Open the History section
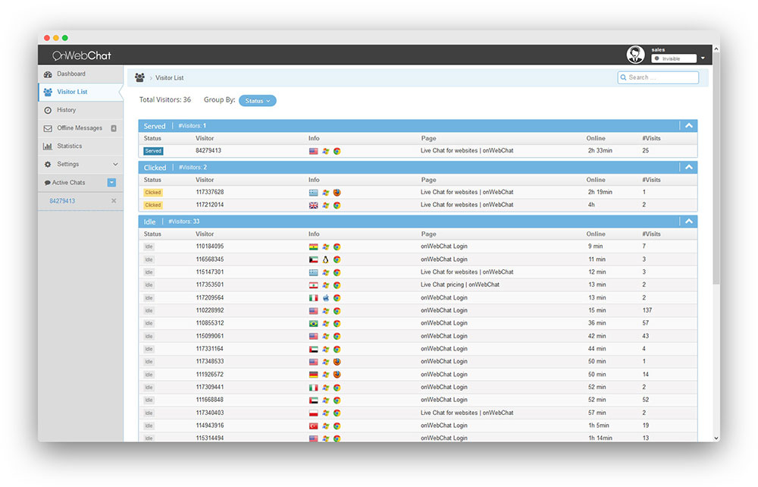The height and width of the screenshot is (487, 758). coord(80,110)
